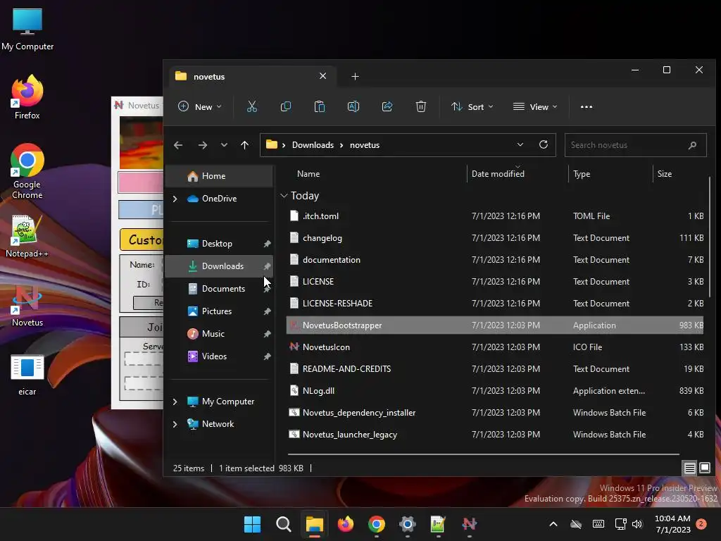Click the volume icon in system tray

click(x=637, y=524)
